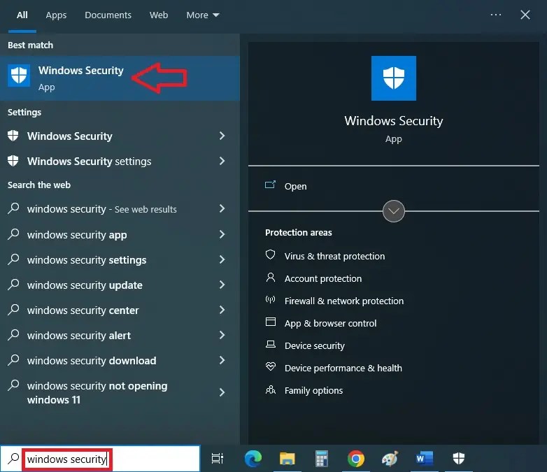547x472 pixels.
Task: Select 'windows security alert' suggestion
Action: tap(120, 335)
